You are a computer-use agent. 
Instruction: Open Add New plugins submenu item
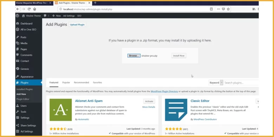[x=21, y=94]
